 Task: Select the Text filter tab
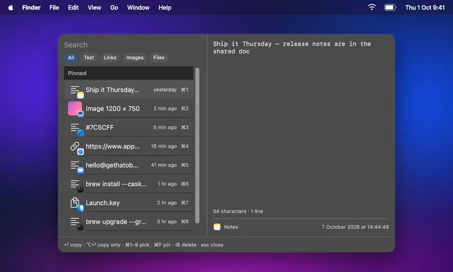coord(89,58)
